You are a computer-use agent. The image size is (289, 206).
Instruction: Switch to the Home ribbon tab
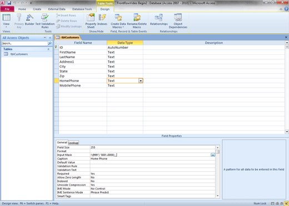tap(22, 9)
